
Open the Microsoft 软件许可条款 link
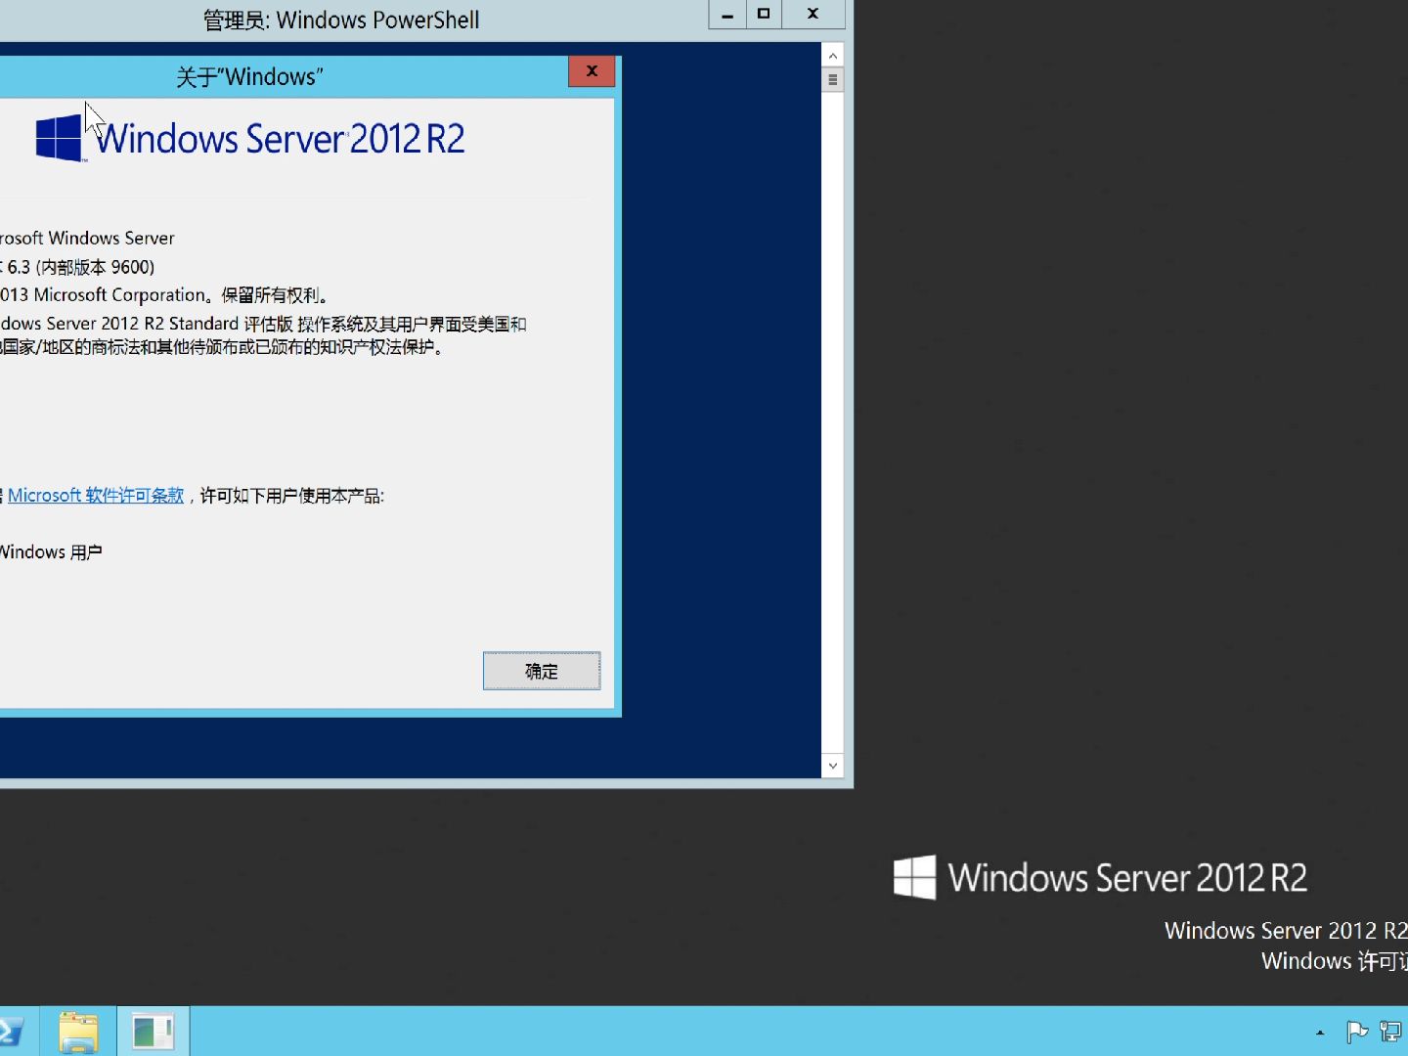96,496
